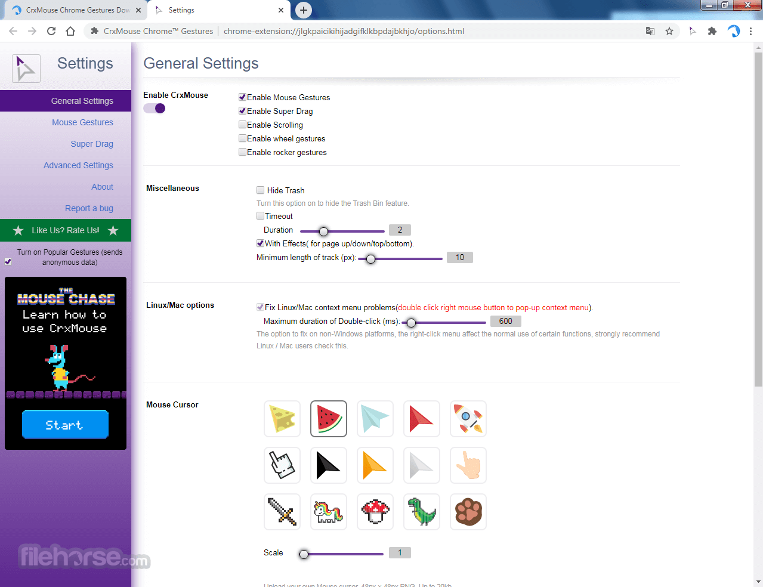Click the Minimum track length value field
This screenshot has width=763, height=587.
(x=460, y=257)
